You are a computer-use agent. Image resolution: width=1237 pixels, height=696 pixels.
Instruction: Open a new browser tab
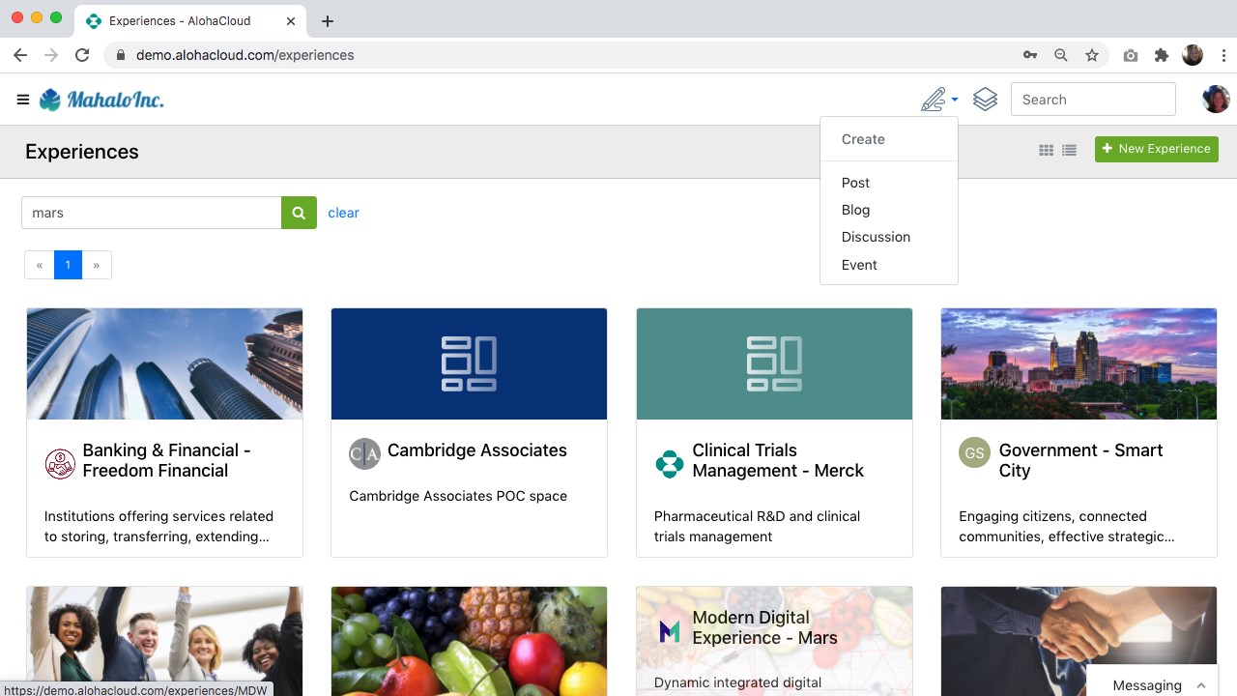(x=328, y=20)
